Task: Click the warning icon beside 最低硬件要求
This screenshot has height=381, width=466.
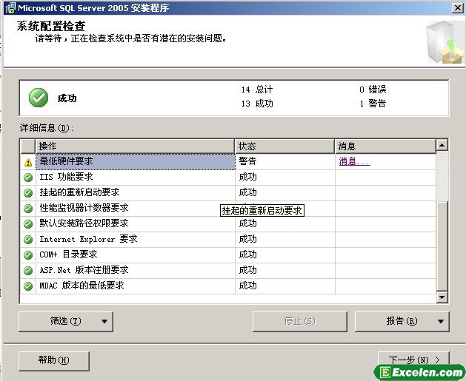Action: (x=28, y=162)
